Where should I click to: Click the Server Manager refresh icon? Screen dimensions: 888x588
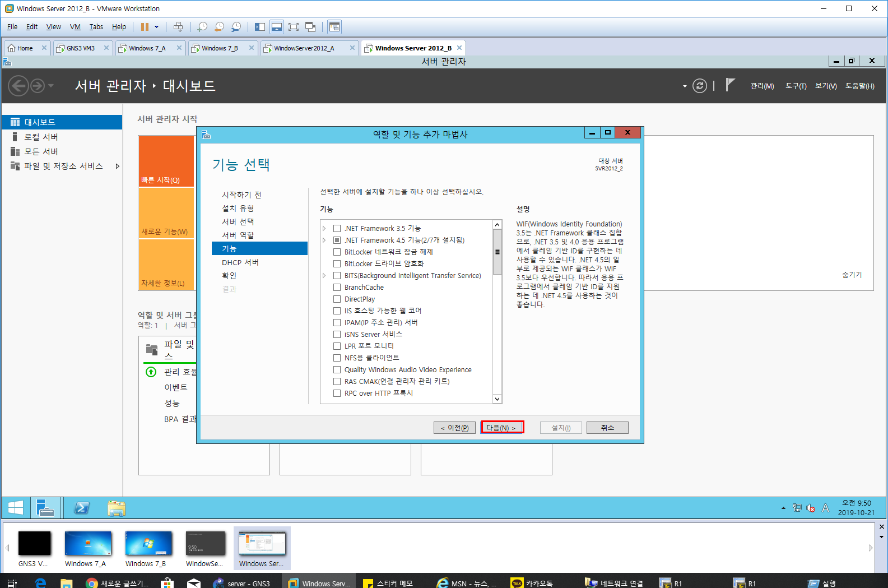pos(700,86)
